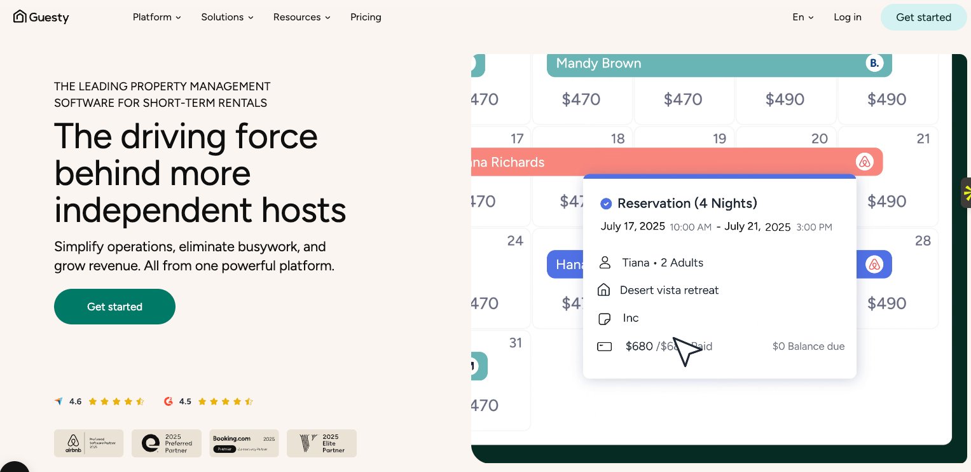971x472 pixels.
Task: Click the Airbnb icon on the Richards reservation
Action: click(x=864, y=162)
